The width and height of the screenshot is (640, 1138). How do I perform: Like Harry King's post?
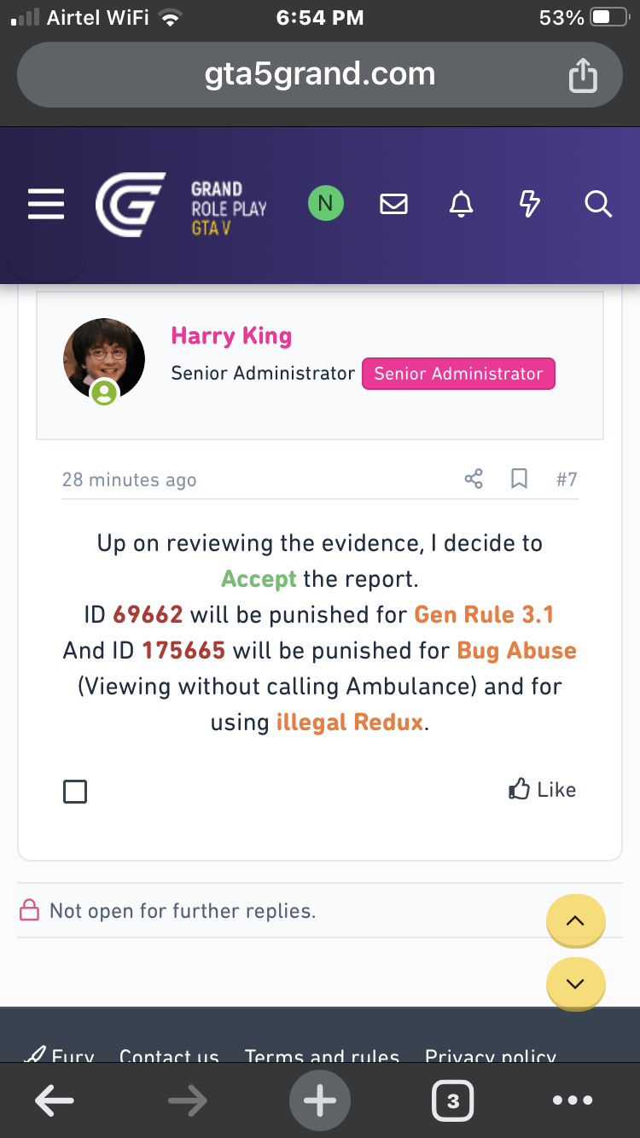pos(543,790)
